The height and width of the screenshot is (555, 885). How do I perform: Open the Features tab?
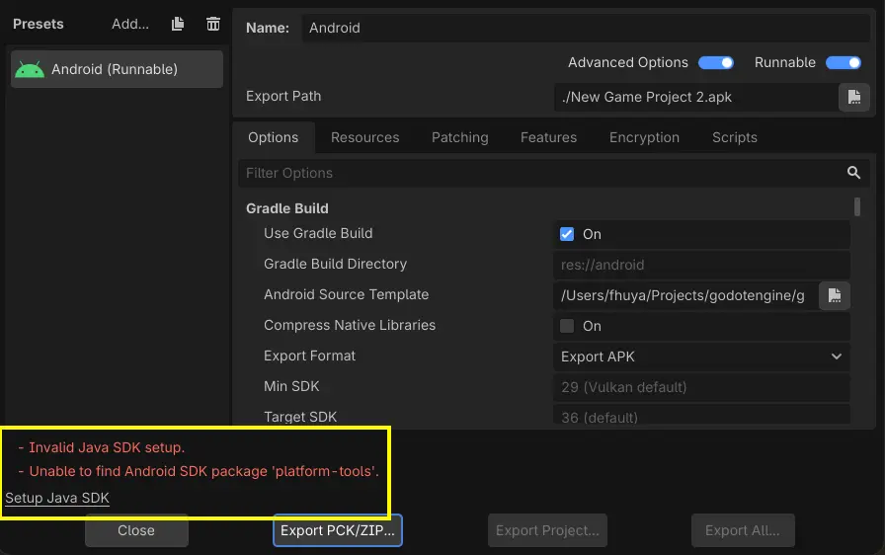(x=548, y=137)
